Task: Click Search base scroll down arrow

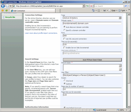Action: click(120, 69)
